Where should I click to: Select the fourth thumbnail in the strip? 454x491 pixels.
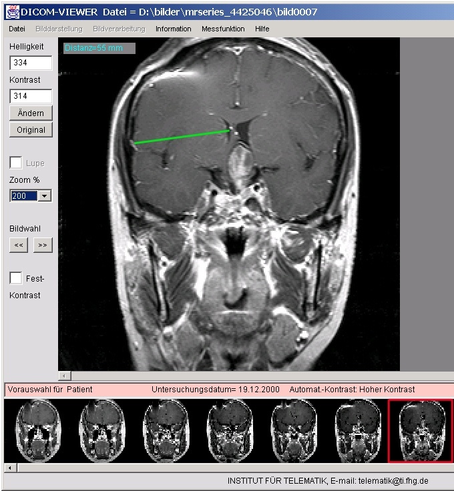click(x=228, y=430)
